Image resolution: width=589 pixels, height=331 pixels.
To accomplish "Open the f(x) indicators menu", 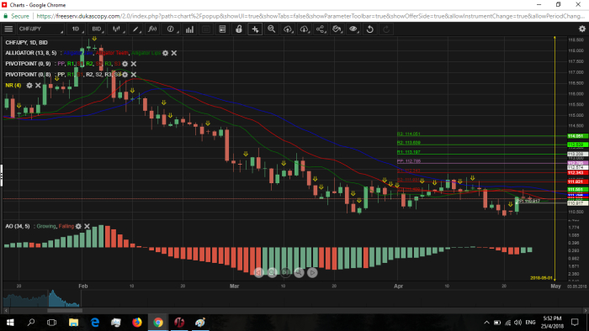I will (152, 29).
